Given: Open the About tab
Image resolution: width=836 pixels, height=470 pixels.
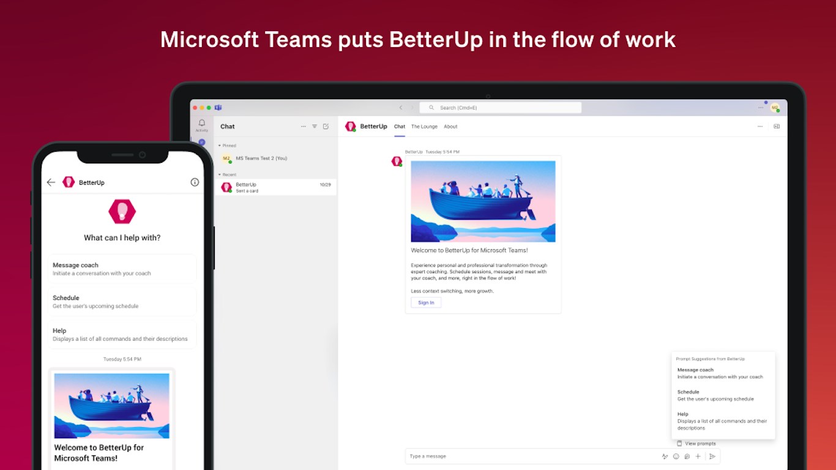Looking at the screenshot, I should (x=450, y=127).
